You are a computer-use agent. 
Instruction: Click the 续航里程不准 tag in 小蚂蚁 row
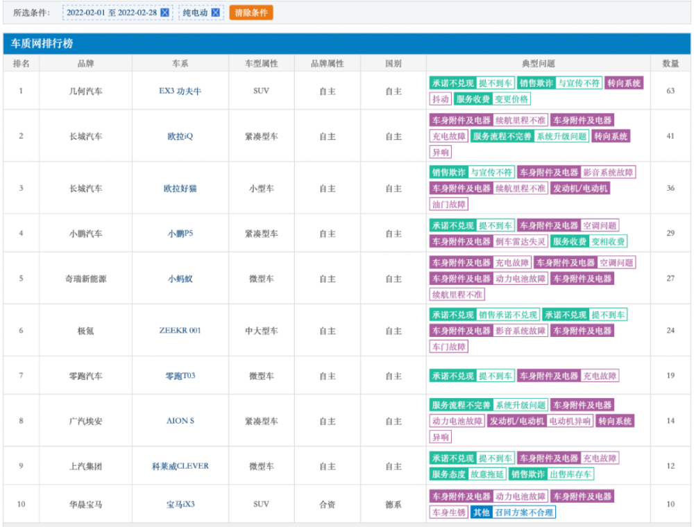tap(457, 295)
